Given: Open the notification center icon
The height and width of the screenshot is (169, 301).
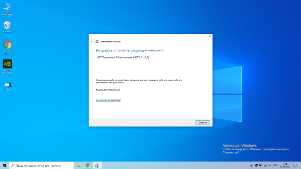Looking at the screenshot, I should coord(295,165).
